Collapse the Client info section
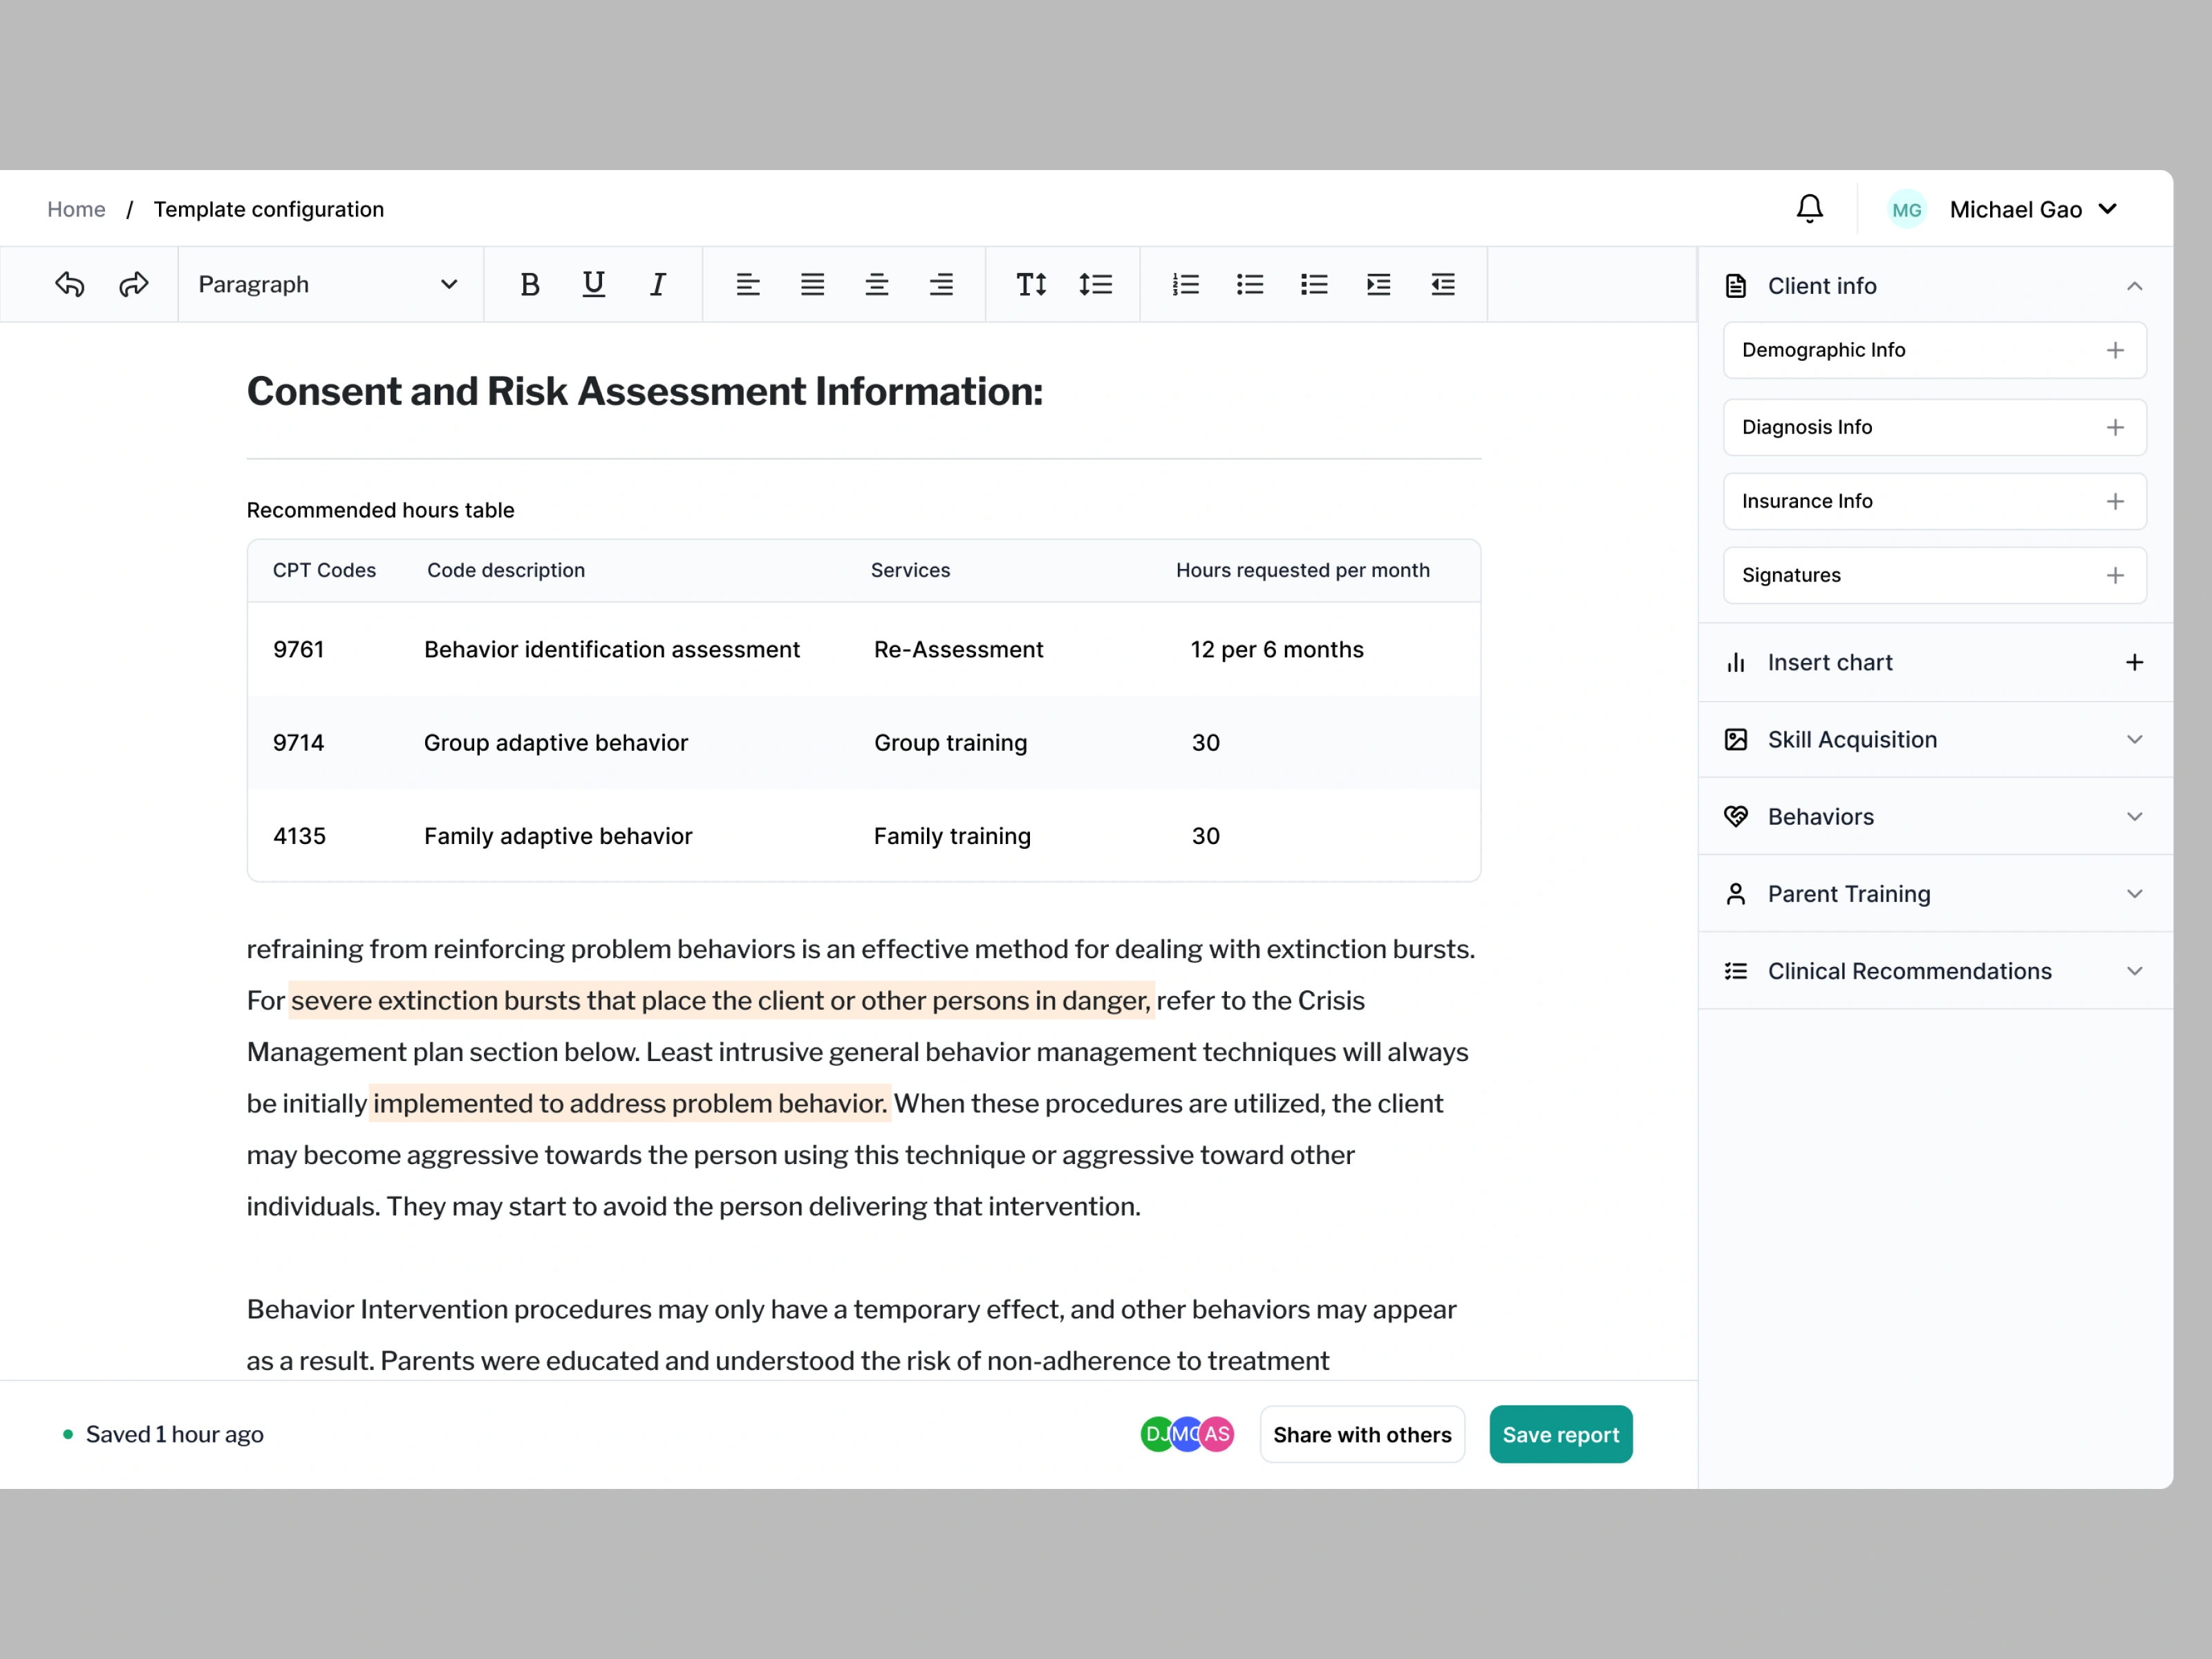The width and height of the screenshot is (2212, 1659). pyautogui.click(x=2134, y=286)
